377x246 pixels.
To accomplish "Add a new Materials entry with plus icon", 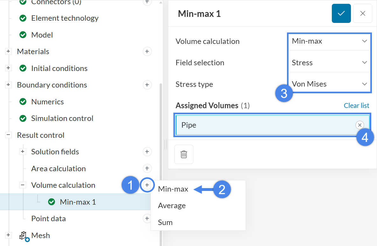I will [x=147, y=52].
